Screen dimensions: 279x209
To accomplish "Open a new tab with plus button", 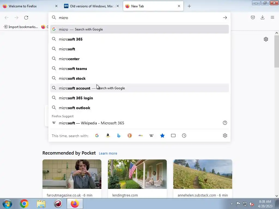I will [189, 6].
